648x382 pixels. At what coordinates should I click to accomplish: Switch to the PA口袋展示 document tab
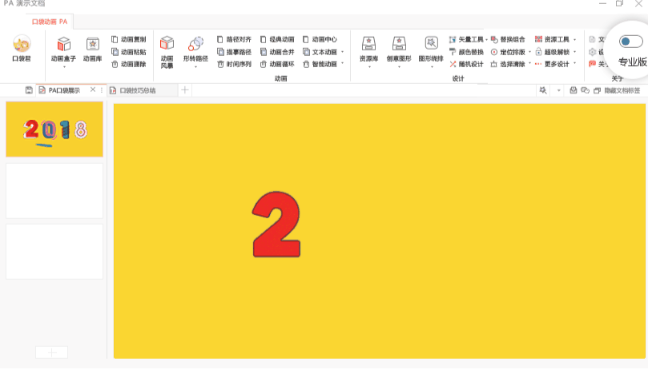[64, 90]
